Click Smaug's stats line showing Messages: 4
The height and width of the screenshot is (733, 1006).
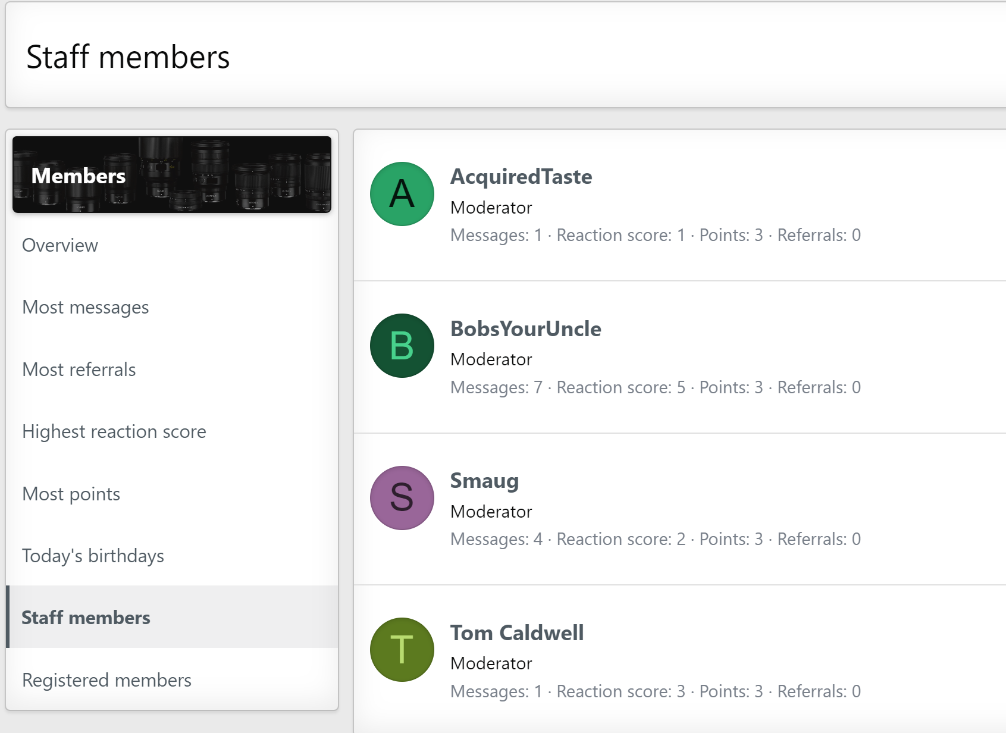click(x=656, y=540)
